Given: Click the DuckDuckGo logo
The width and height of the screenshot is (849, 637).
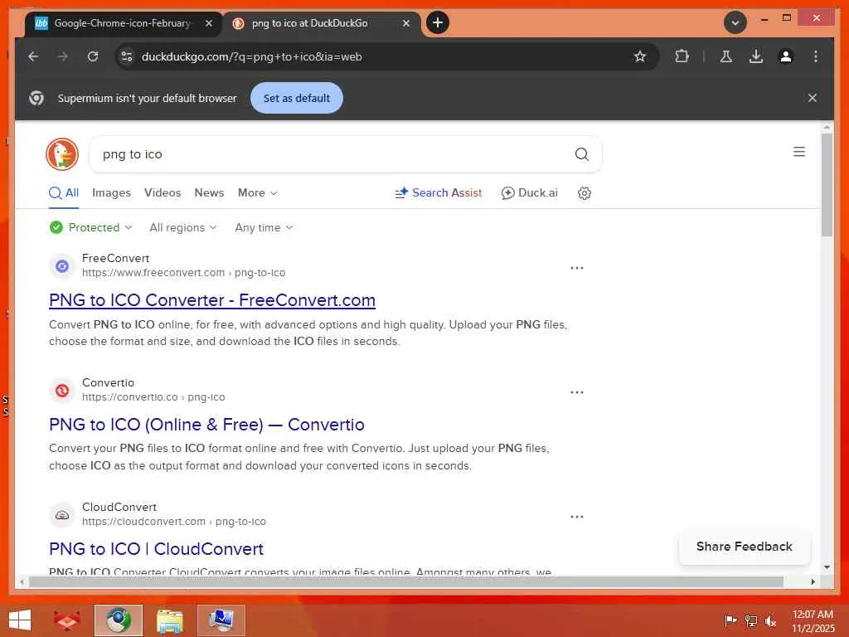Looking at the screenshot, I should (x=62, y=154).
